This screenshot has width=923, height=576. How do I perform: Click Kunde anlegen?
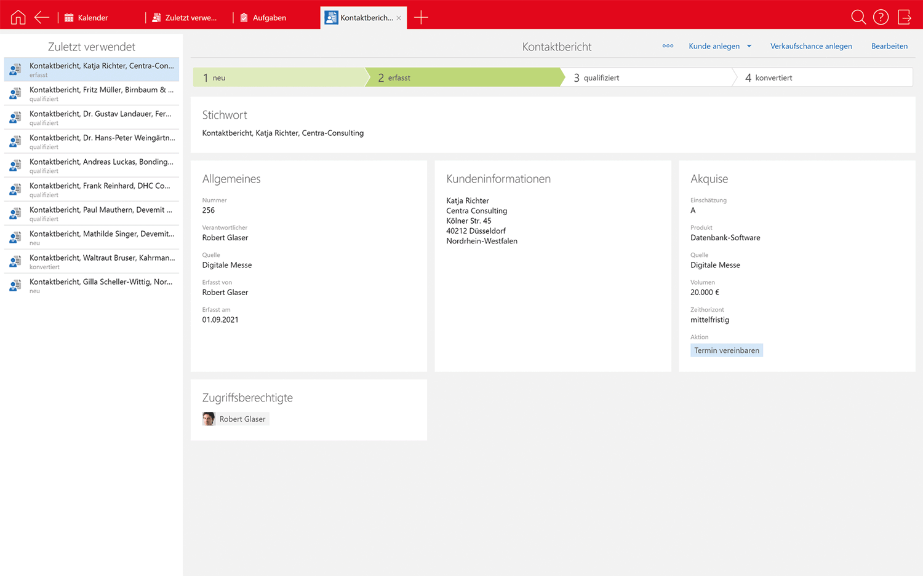(714, 46)
